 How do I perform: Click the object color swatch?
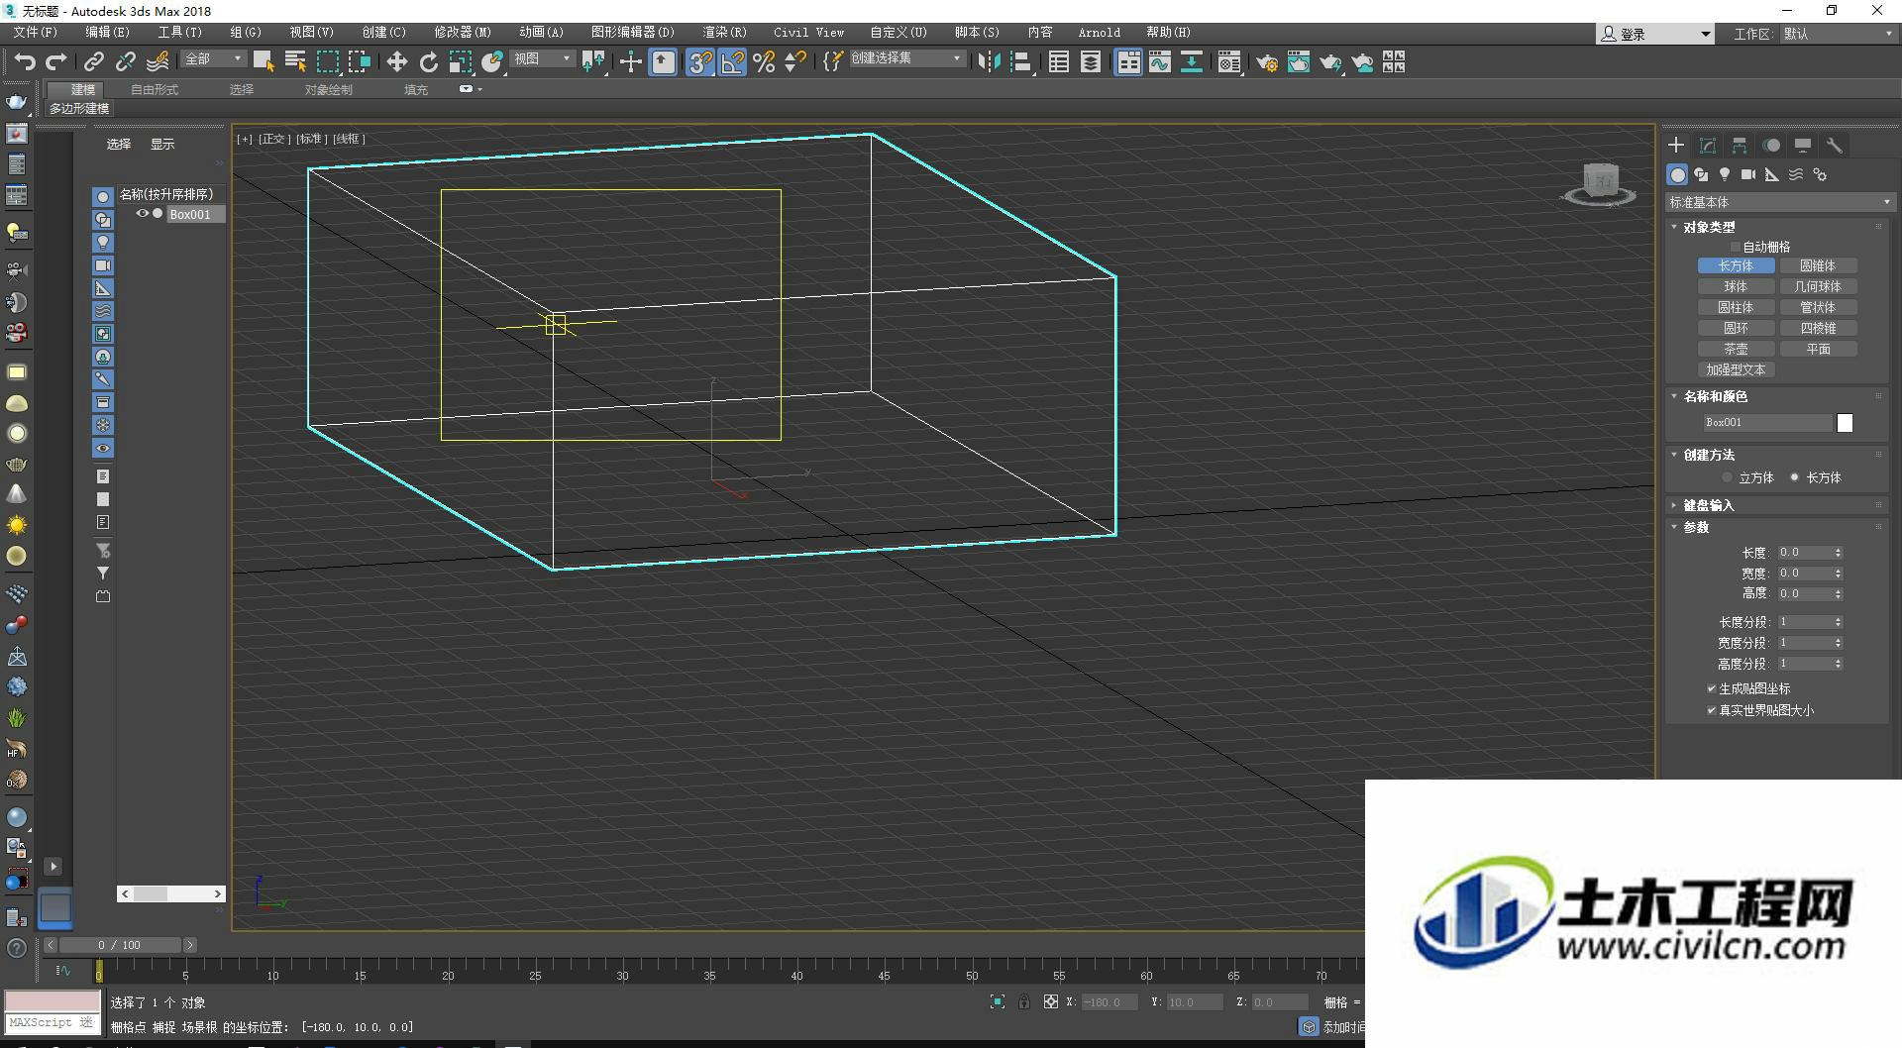click(x=1845, y=423)
